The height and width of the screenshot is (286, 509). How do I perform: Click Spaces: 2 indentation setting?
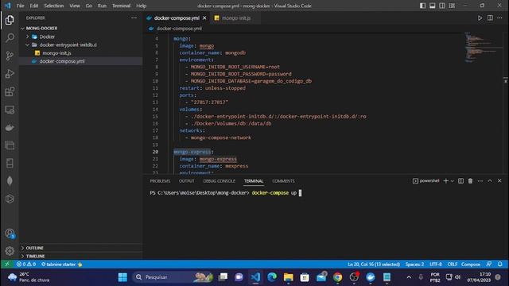(x=414, y=265)
